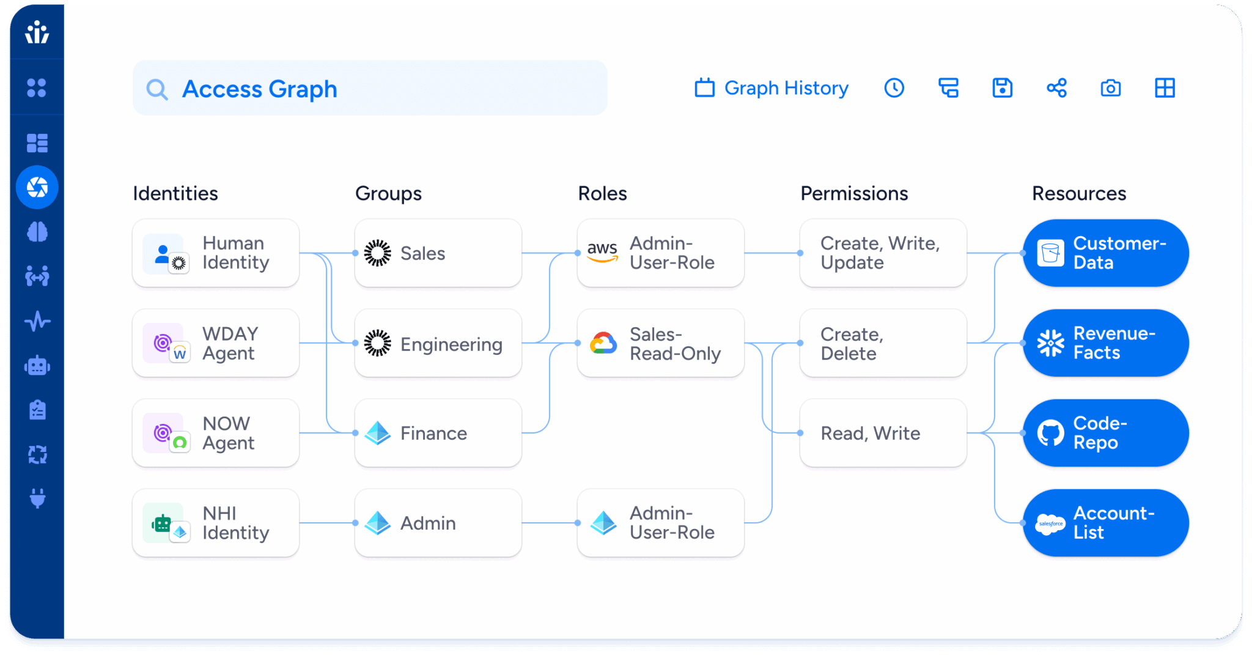Click the activity pulse icon in the sidebar

tap(37, 320)
